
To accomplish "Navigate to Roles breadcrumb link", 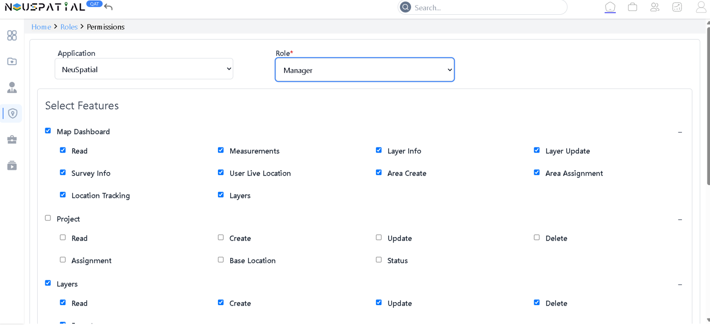I will pos(69,27).
